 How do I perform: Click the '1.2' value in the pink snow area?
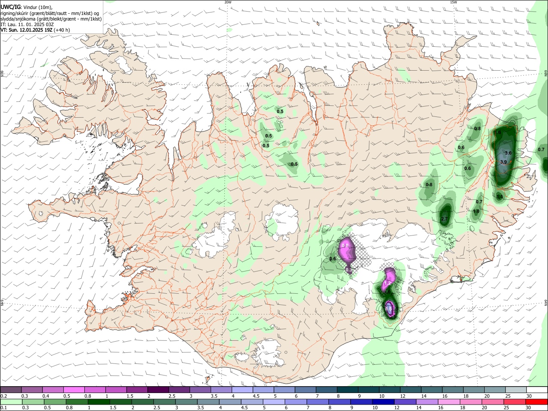(388, 283)
